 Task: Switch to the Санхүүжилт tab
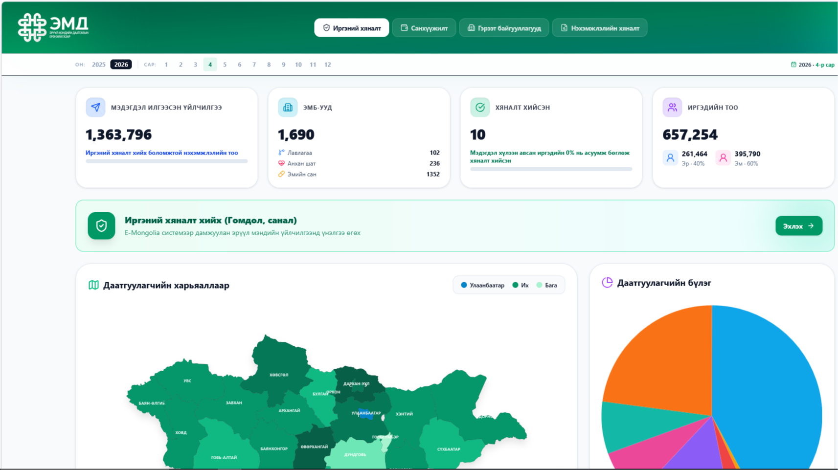(x=424, y=28)
